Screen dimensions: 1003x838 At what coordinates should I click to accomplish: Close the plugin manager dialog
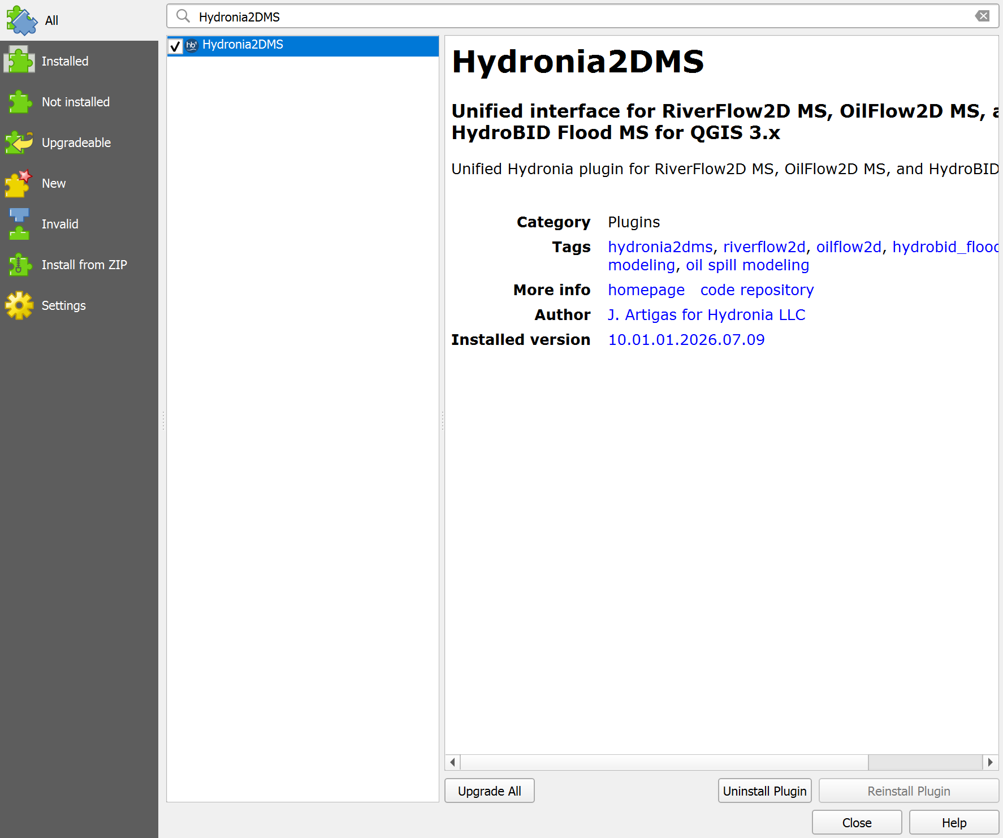(x=857, y=823)
